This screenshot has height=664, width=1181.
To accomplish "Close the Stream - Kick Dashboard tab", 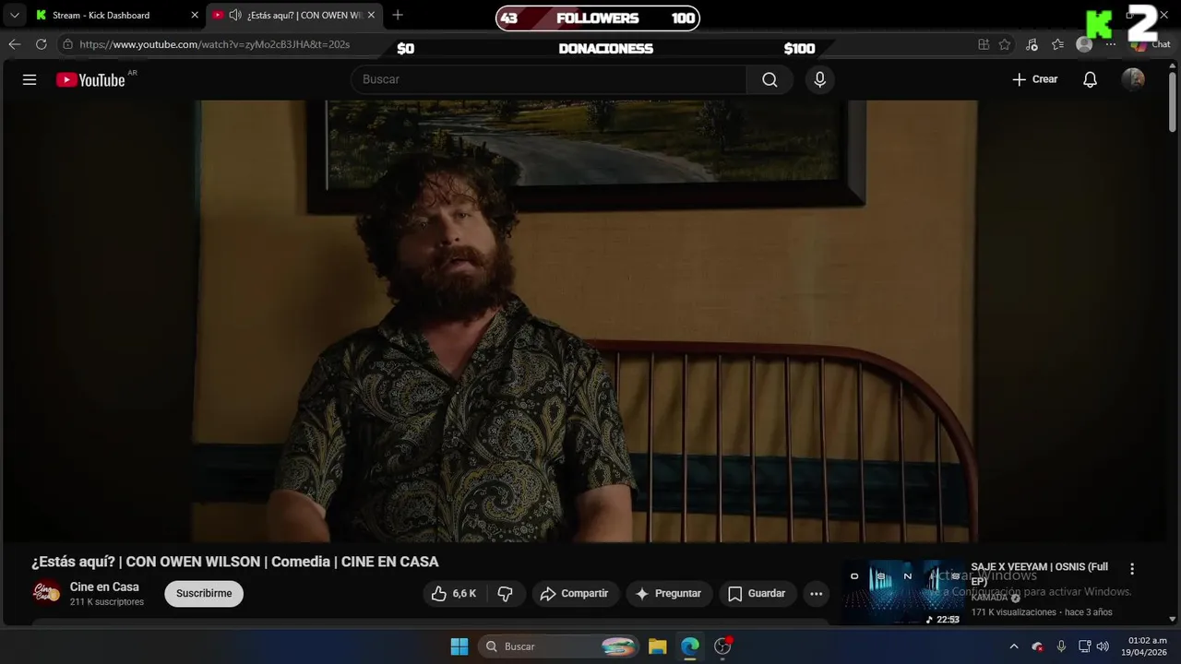I will click(x=195, y=15).
